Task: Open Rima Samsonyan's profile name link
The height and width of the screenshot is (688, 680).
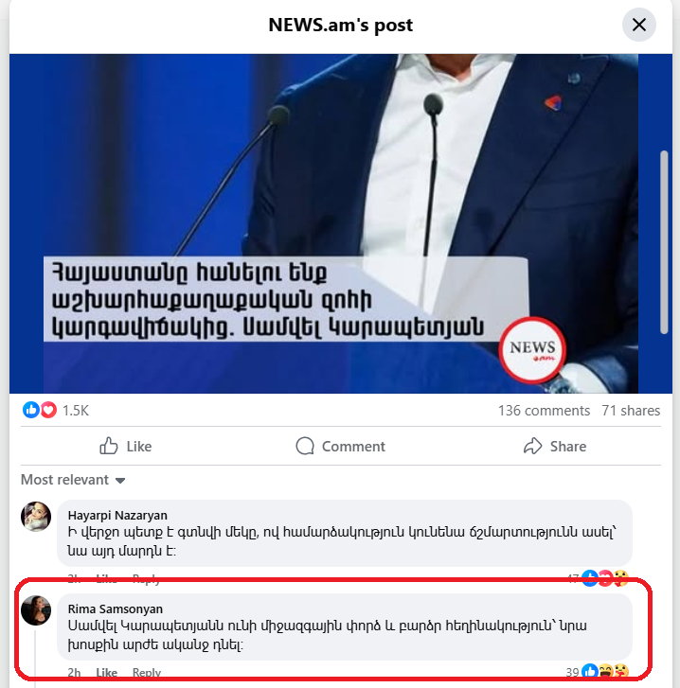Action: click(x=115, y=609)
